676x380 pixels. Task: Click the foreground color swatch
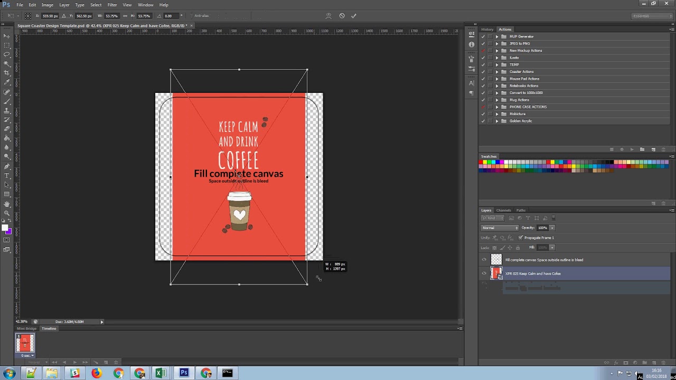5,228
